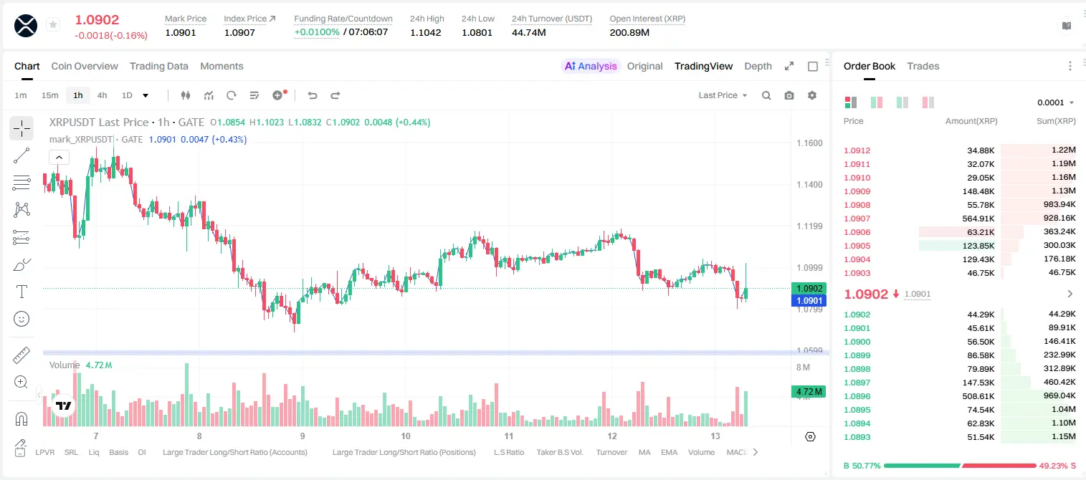Select the 4h timeframe
Viewport: 1086px width, 480px height.
point(102,95)
